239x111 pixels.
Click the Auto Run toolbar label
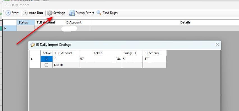tap(36, 13)
